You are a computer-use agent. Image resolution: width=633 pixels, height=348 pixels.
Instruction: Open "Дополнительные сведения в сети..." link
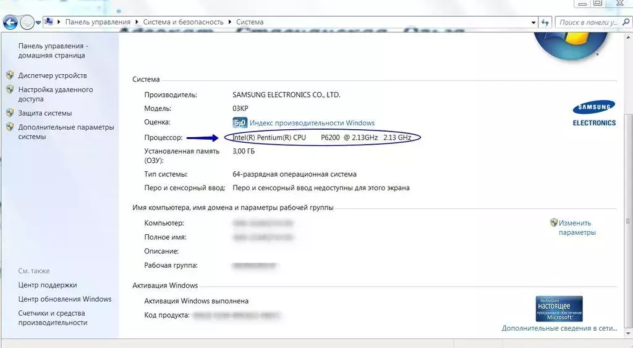click(x=559, y=328)
